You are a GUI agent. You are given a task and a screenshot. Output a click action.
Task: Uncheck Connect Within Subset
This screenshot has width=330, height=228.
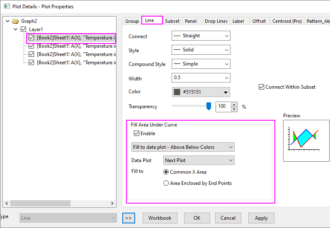(261, 87)
